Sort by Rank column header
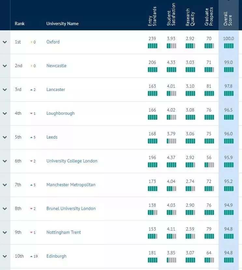 pyautogui.click(x=20, y=23)
